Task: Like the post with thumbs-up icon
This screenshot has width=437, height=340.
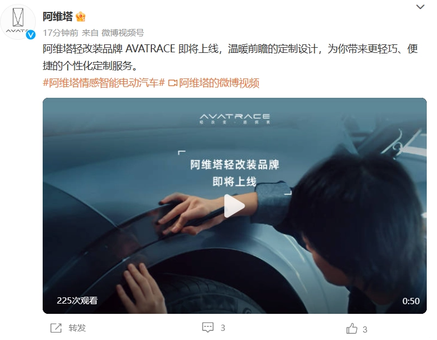Action: click(352, 329)
